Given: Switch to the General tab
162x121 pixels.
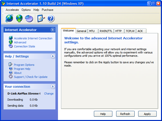Looking at the screenshot, I should click(82, 31).
